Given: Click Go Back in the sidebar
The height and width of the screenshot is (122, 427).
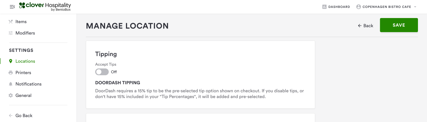Looking at the screenshot, I should (24, 116).
